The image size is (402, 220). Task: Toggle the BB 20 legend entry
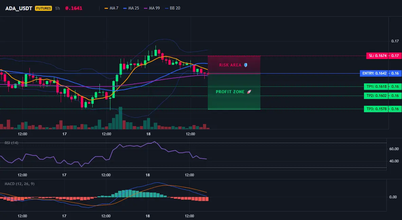[x=172, y=8]
